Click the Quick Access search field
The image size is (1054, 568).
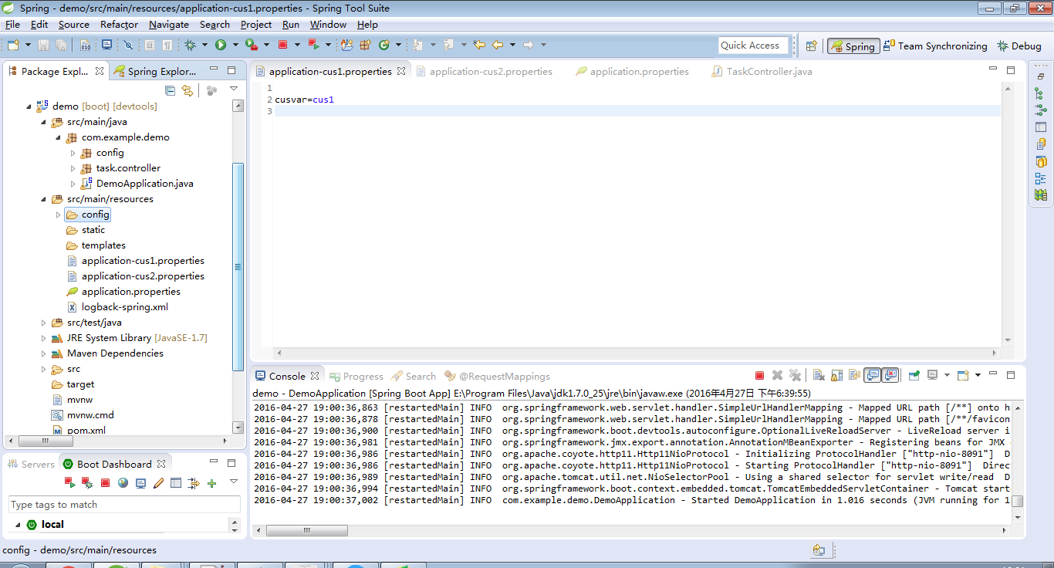tap(752, 46)
